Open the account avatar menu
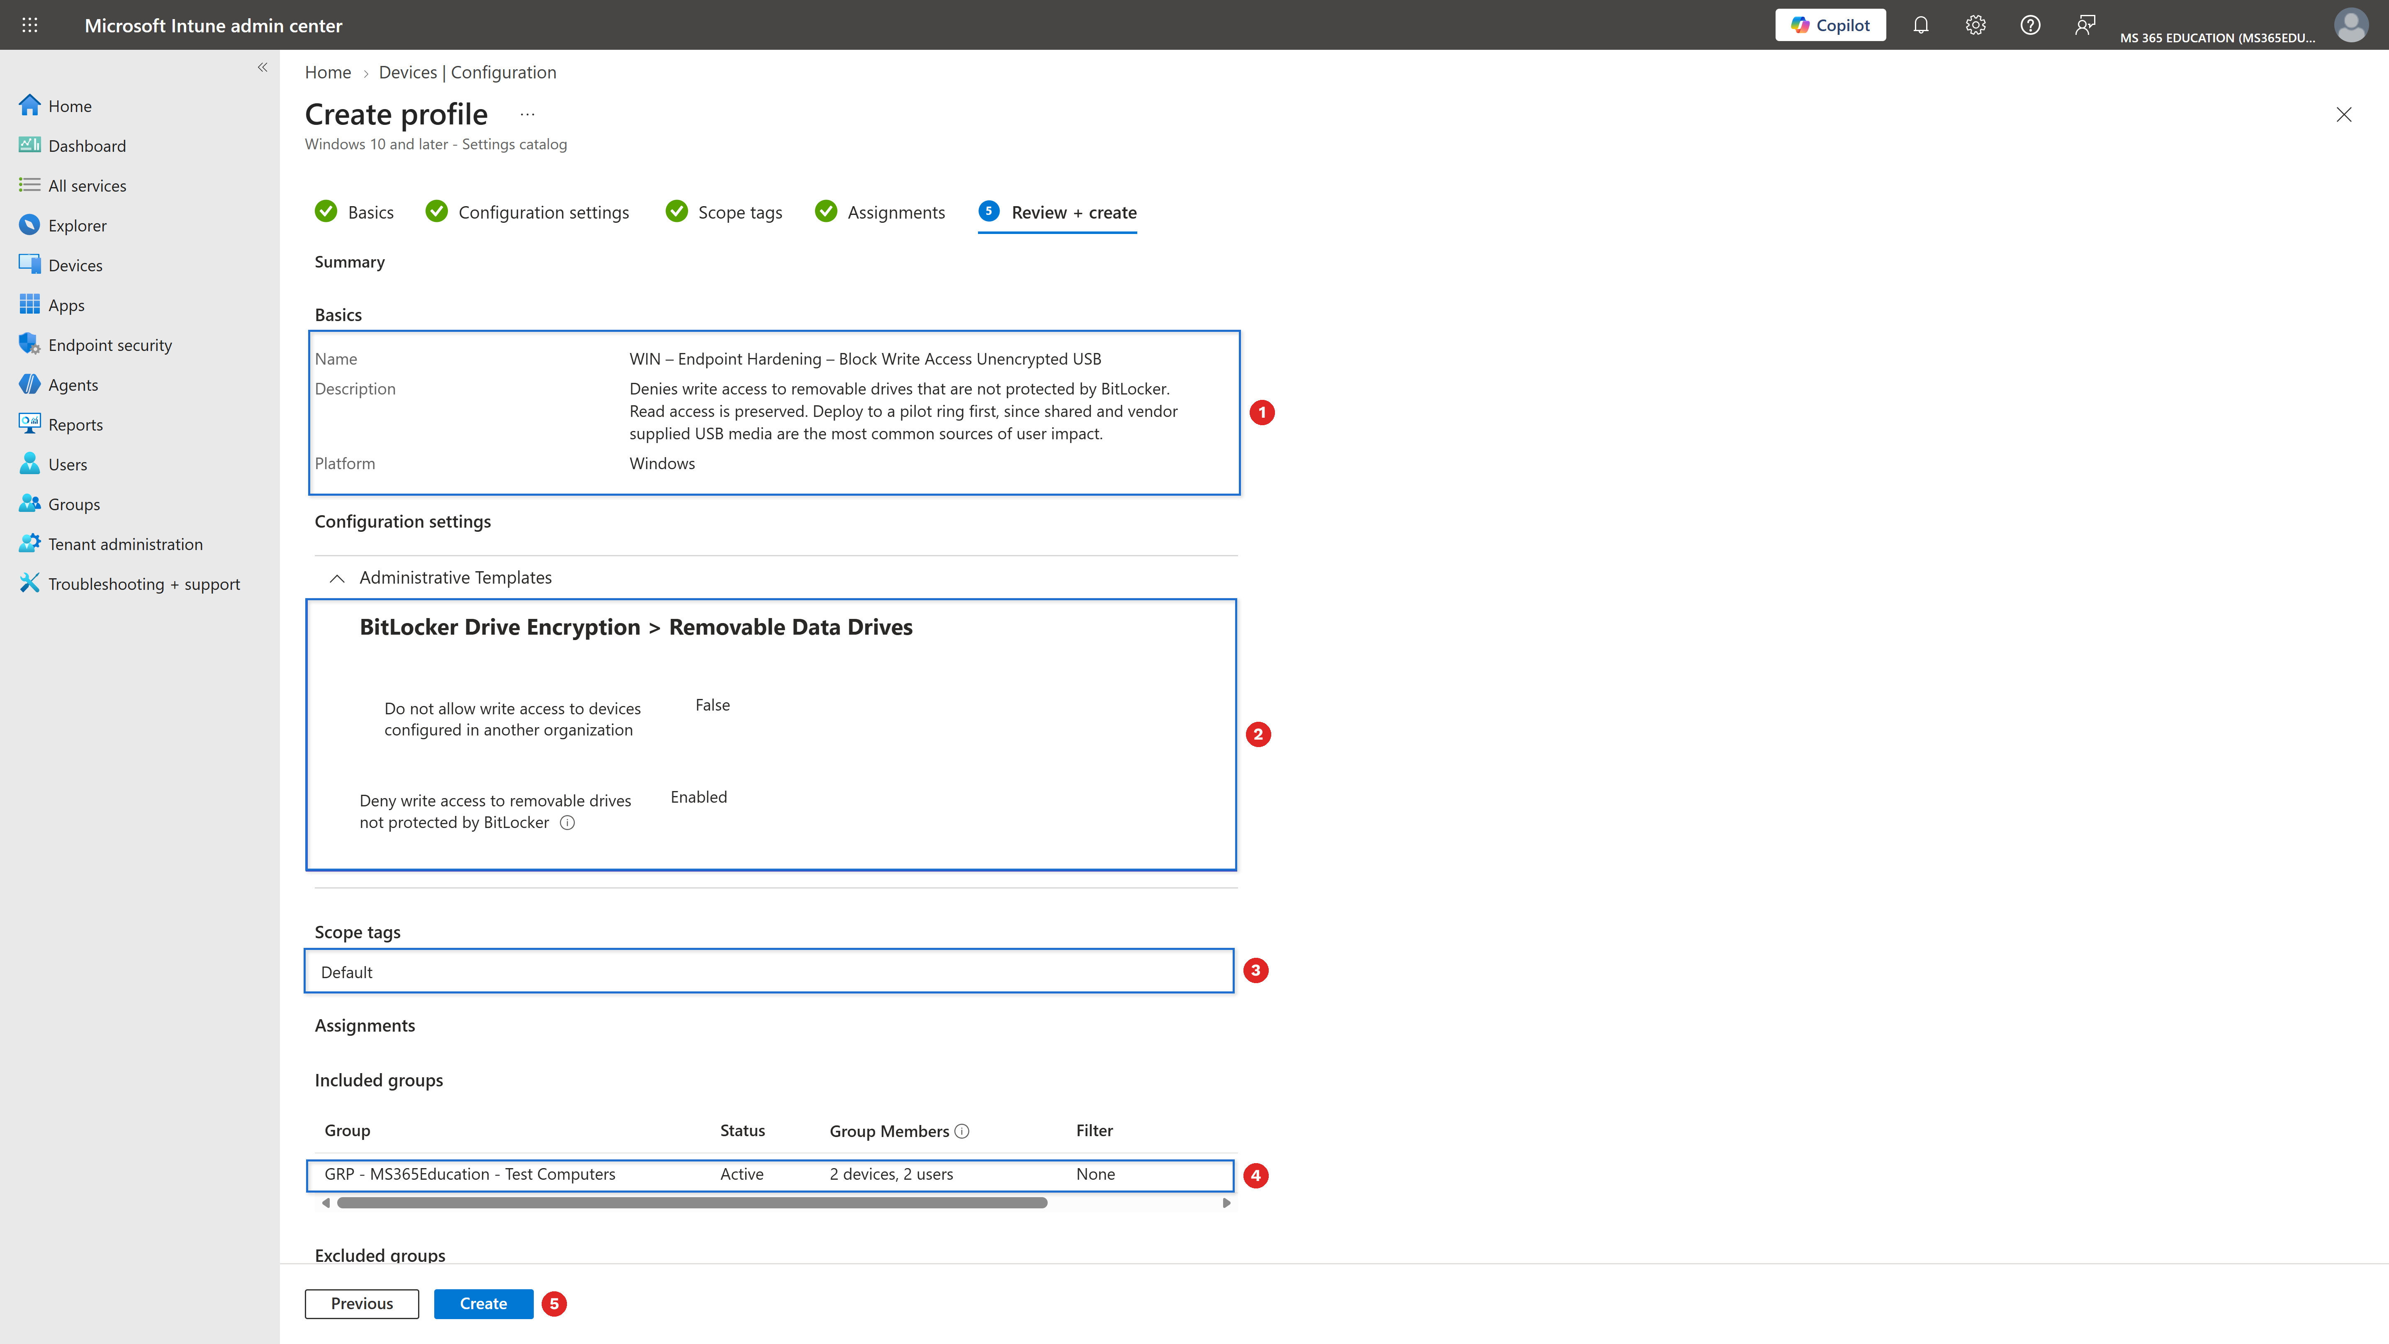The image size is (2389, 1344). coord(2351,25)
